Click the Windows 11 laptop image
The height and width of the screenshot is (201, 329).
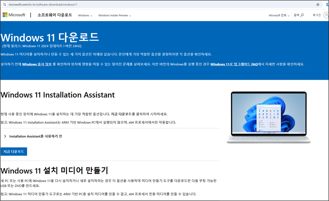269,117
